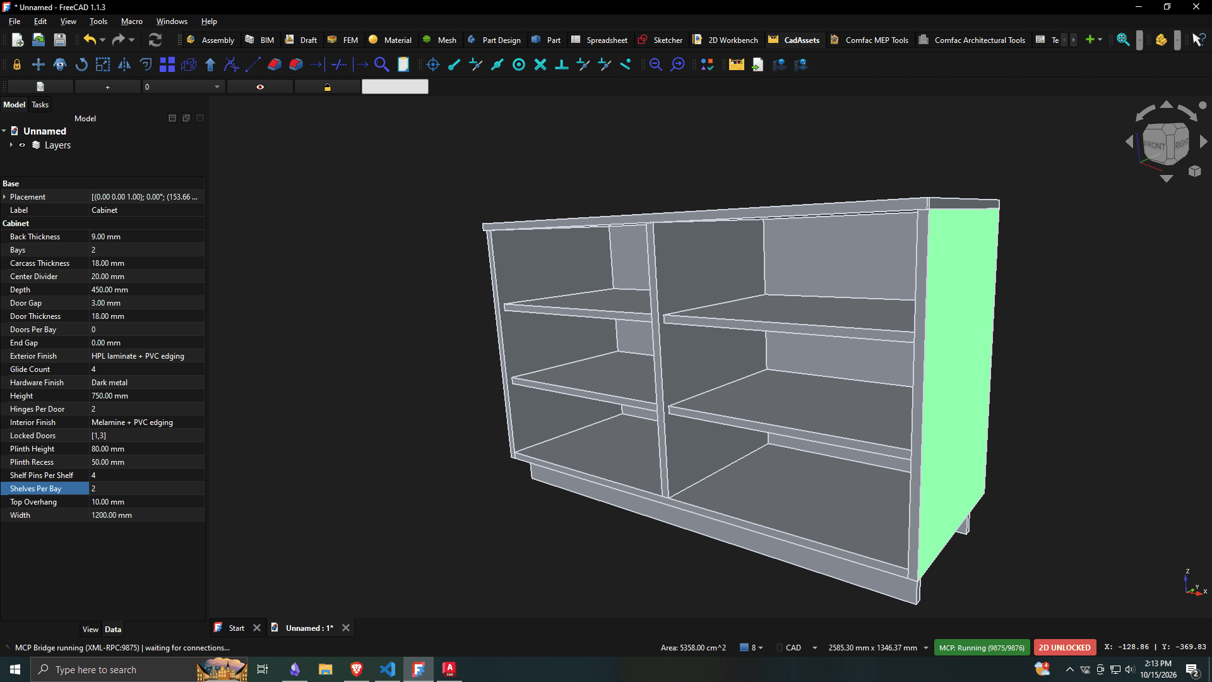Select the Scale tool icon
The height and width of the screenshot is (682, 1212).
(x=103, y=64)
